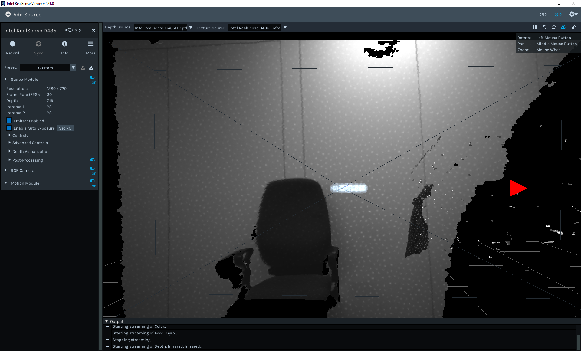Expand the Depth Visualization section
This screenshot has width=581, height=351.
click(10, 151)
